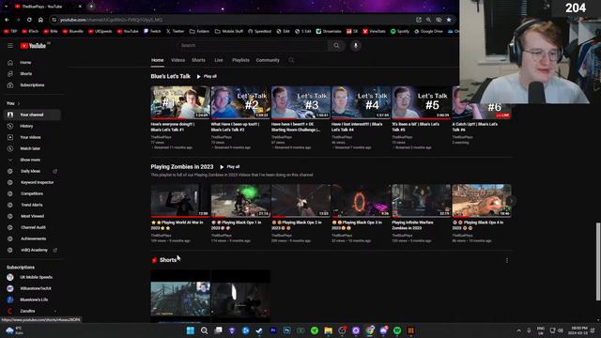
Task: Click the page vertical scrollbar thumb
Action: point(598,261)
